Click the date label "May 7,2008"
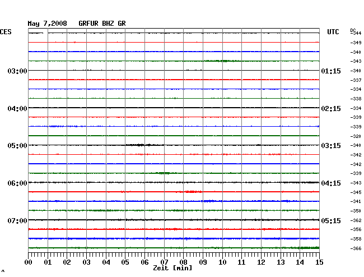364x277 pixels. coord(48,24)
